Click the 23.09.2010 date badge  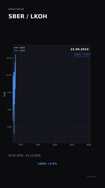click(x=79, y=49)
